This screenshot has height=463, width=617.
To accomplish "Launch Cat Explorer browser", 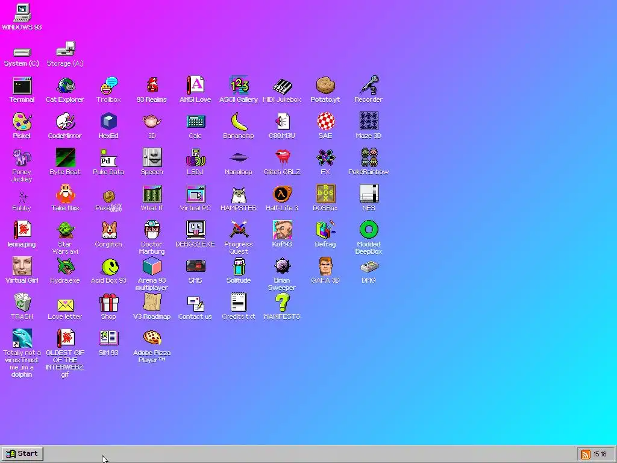I will pos(65,86).
